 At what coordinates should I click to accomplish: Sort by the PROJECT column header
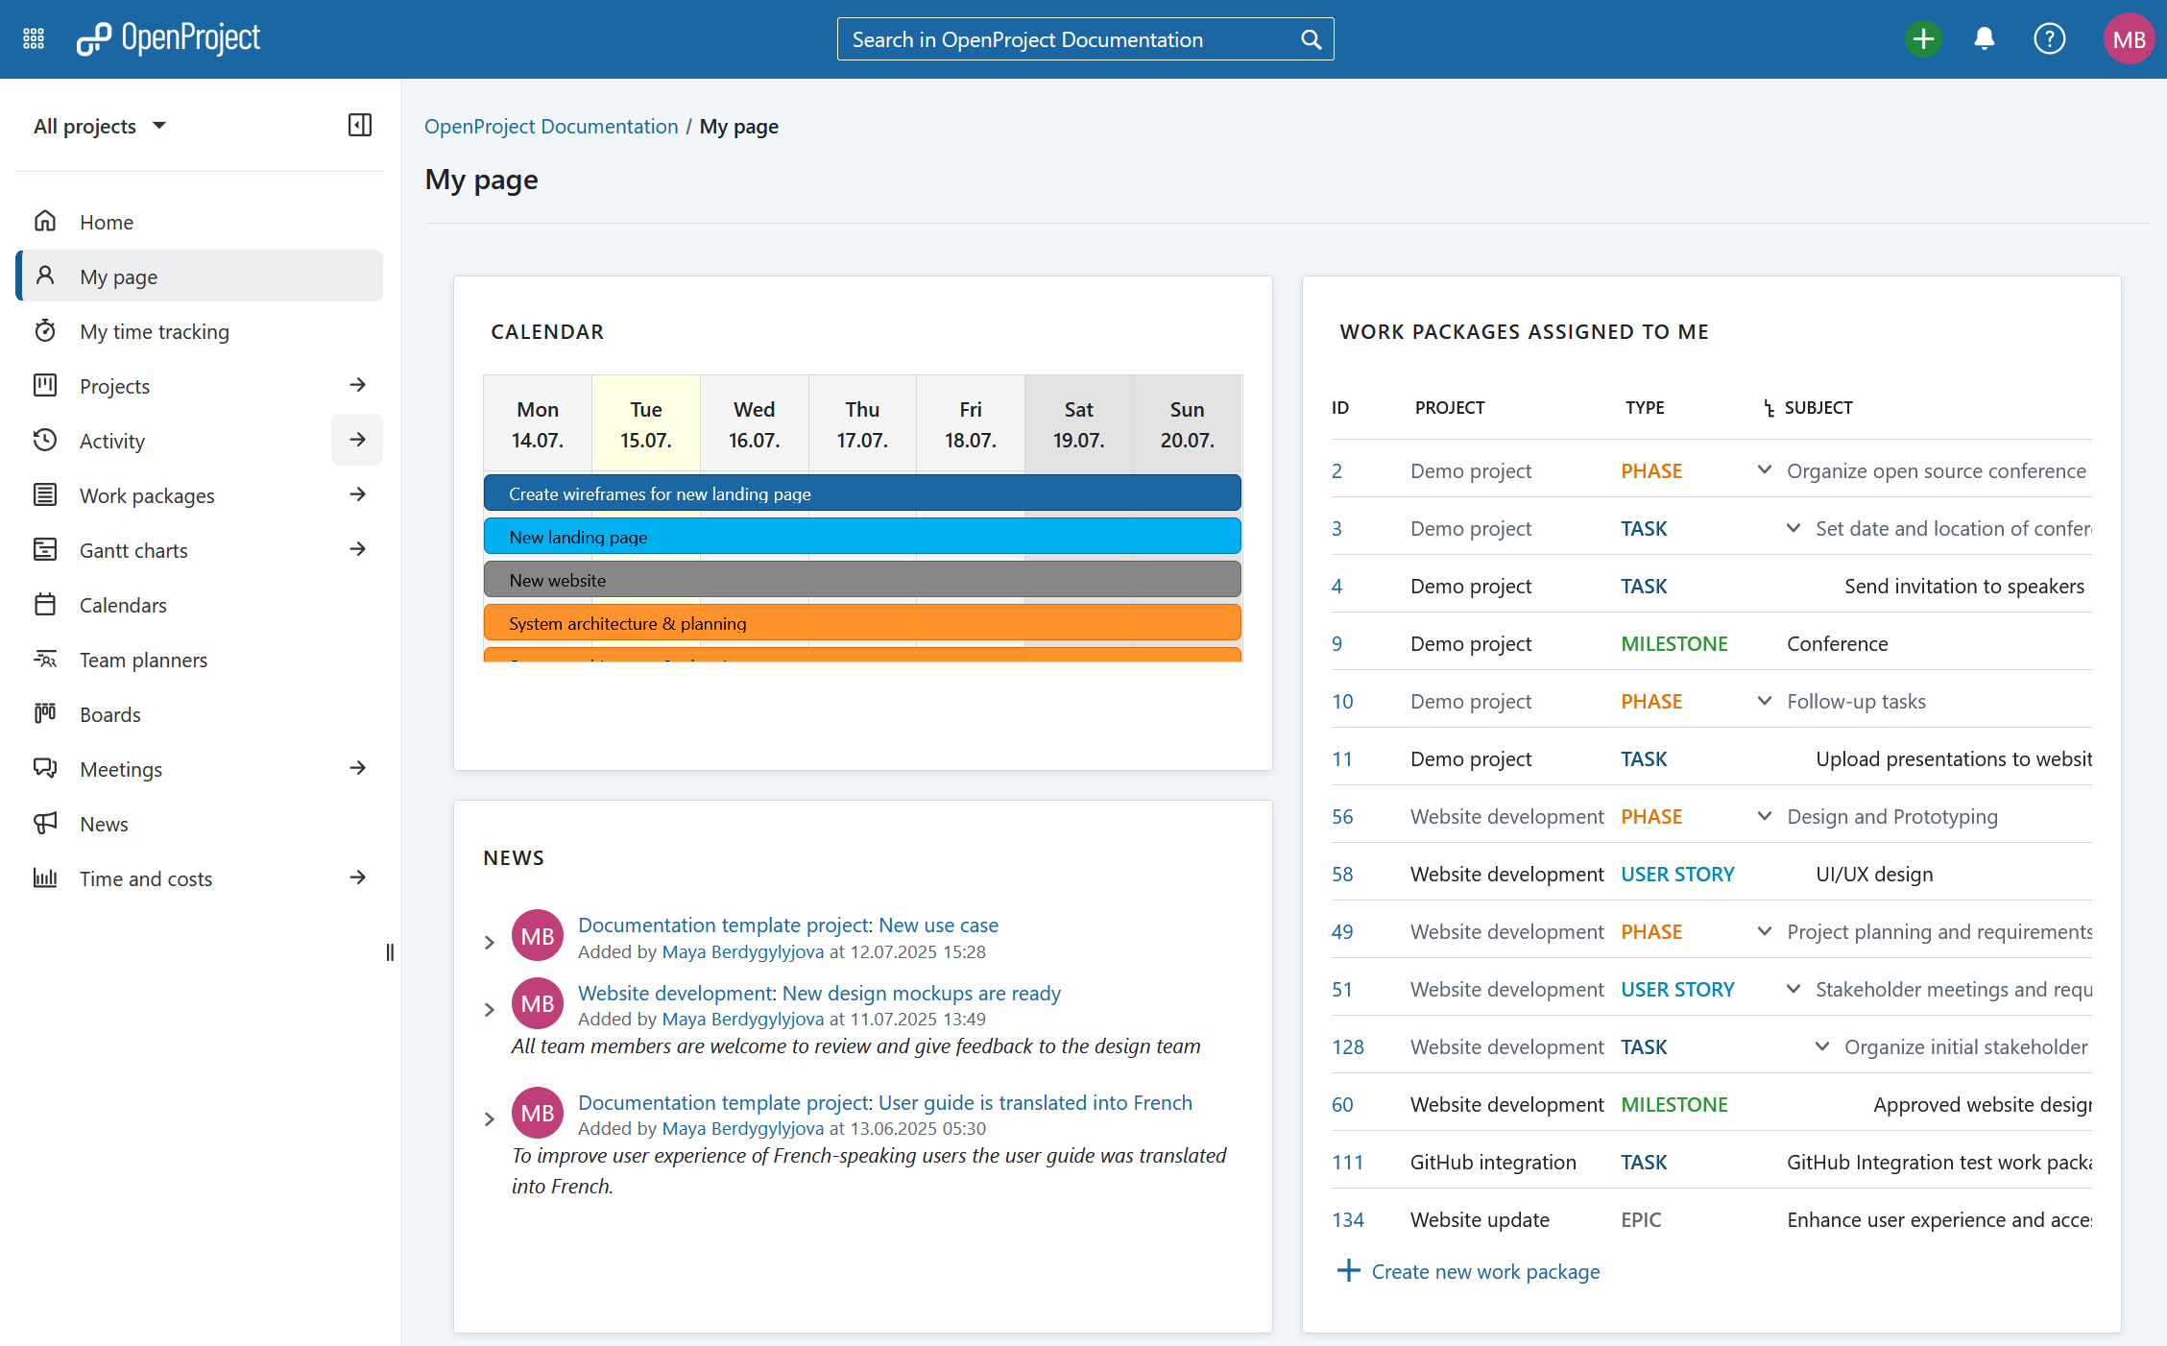coord(1450,408)
